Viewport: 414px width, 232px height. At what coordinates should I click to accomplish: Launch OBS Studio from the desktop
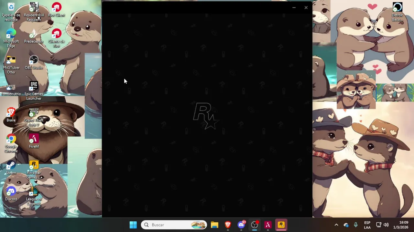click(x=34, y=63)
